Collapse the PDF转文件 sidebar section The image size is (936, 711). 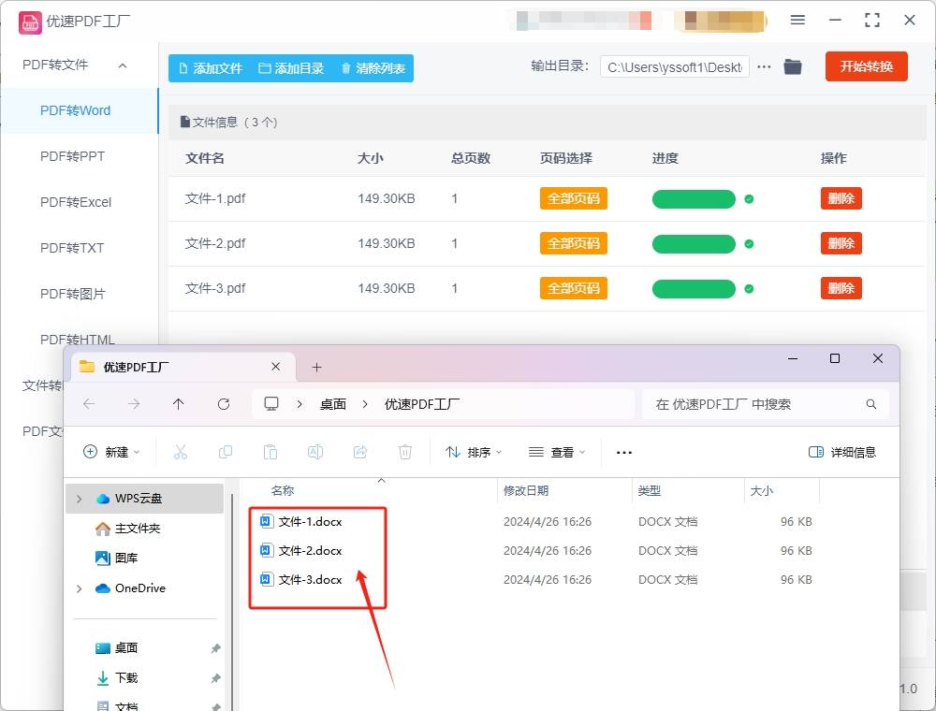tap(123, 65)
